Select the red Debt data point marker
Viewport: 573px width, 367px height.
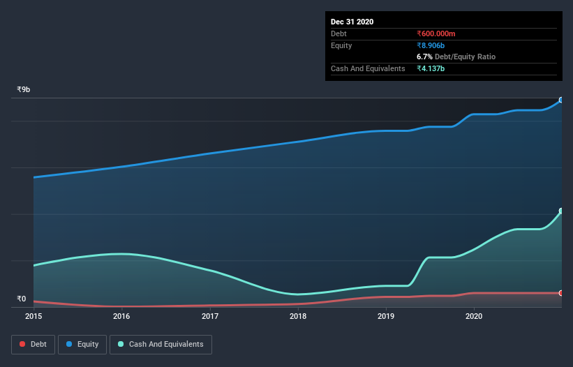point(561,293)
